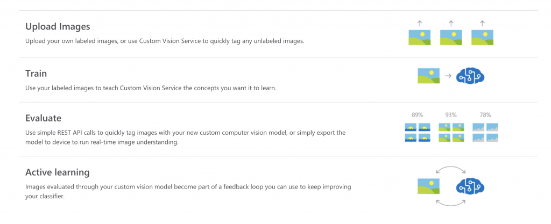Click the Upload Images heading

tap(58, 26)
